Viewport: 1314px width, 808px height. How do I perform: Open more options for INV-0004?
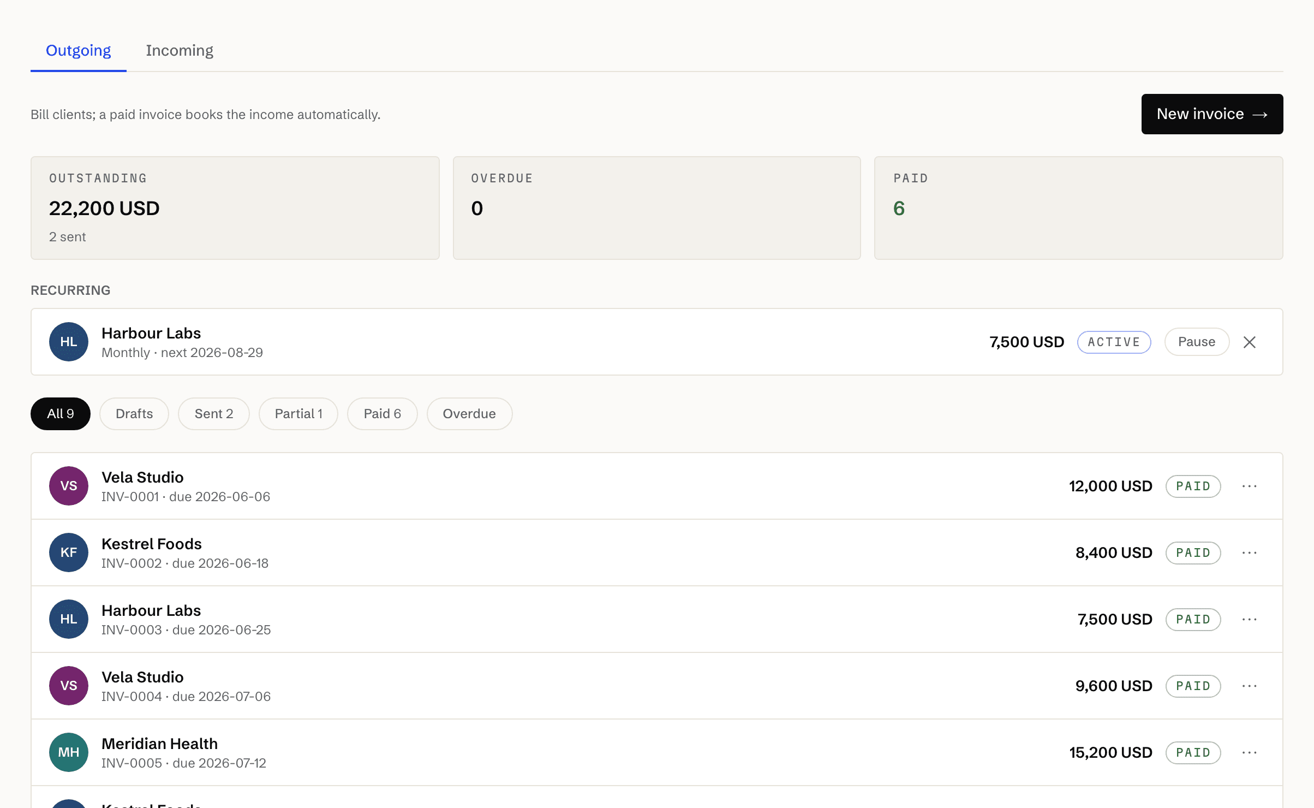point(1250,686)
